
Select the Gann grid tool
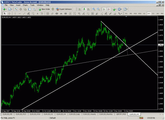coord(92,14)
